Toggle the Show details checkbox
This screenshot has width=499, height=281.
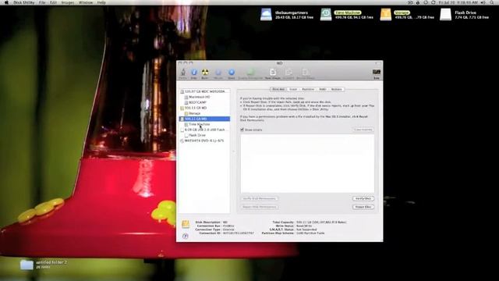tap(242, 130)
